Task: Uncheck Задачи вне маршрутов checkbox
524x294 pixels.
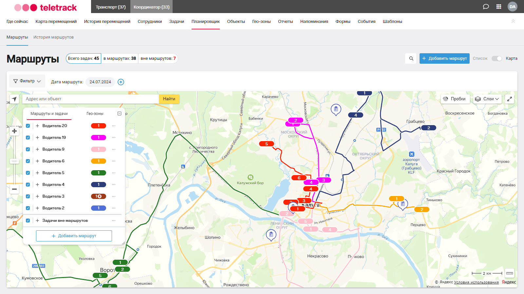Action: [x=28, y=220]
